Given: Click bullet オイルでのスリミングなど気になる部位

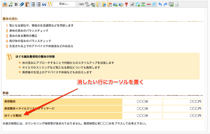Looking at the screenshot, I should pyautogui.click(x=61, y=68).
